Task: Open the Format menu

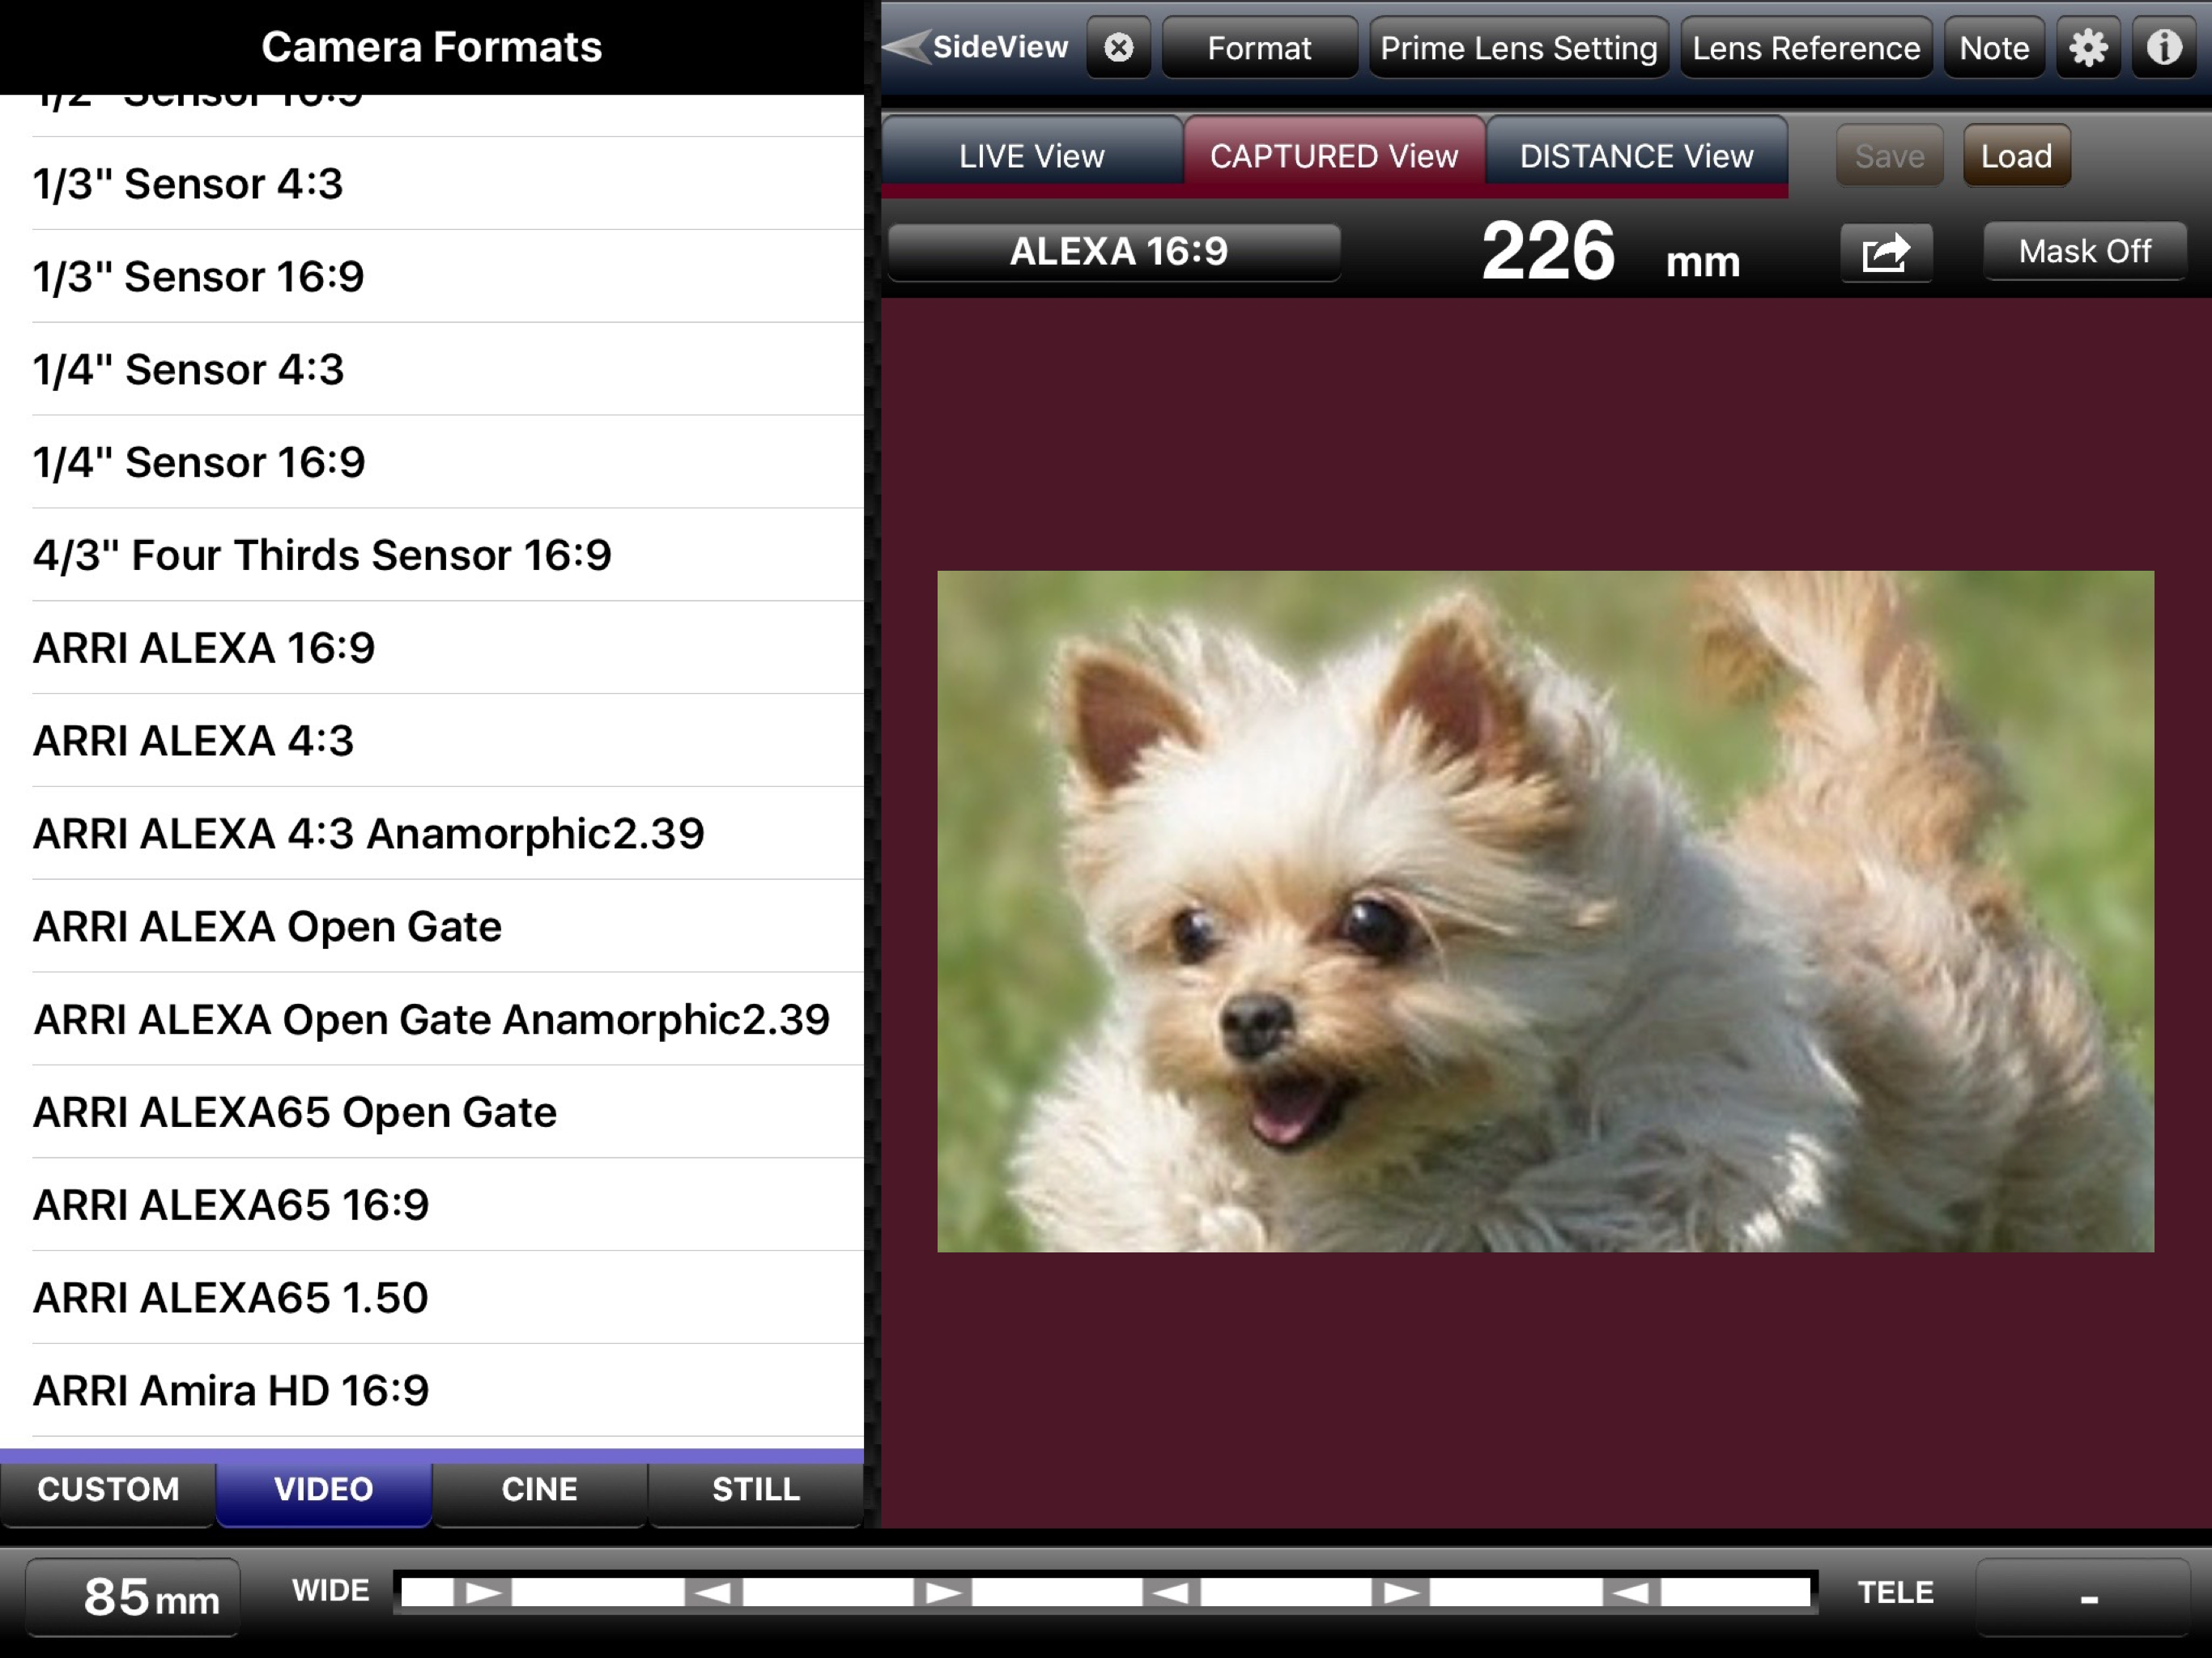Action: coord(1258,48)
